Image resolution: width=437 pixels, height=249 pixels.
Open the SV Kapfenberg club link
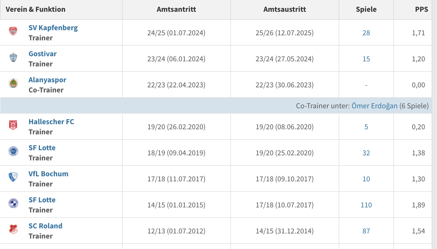(53, 28)
